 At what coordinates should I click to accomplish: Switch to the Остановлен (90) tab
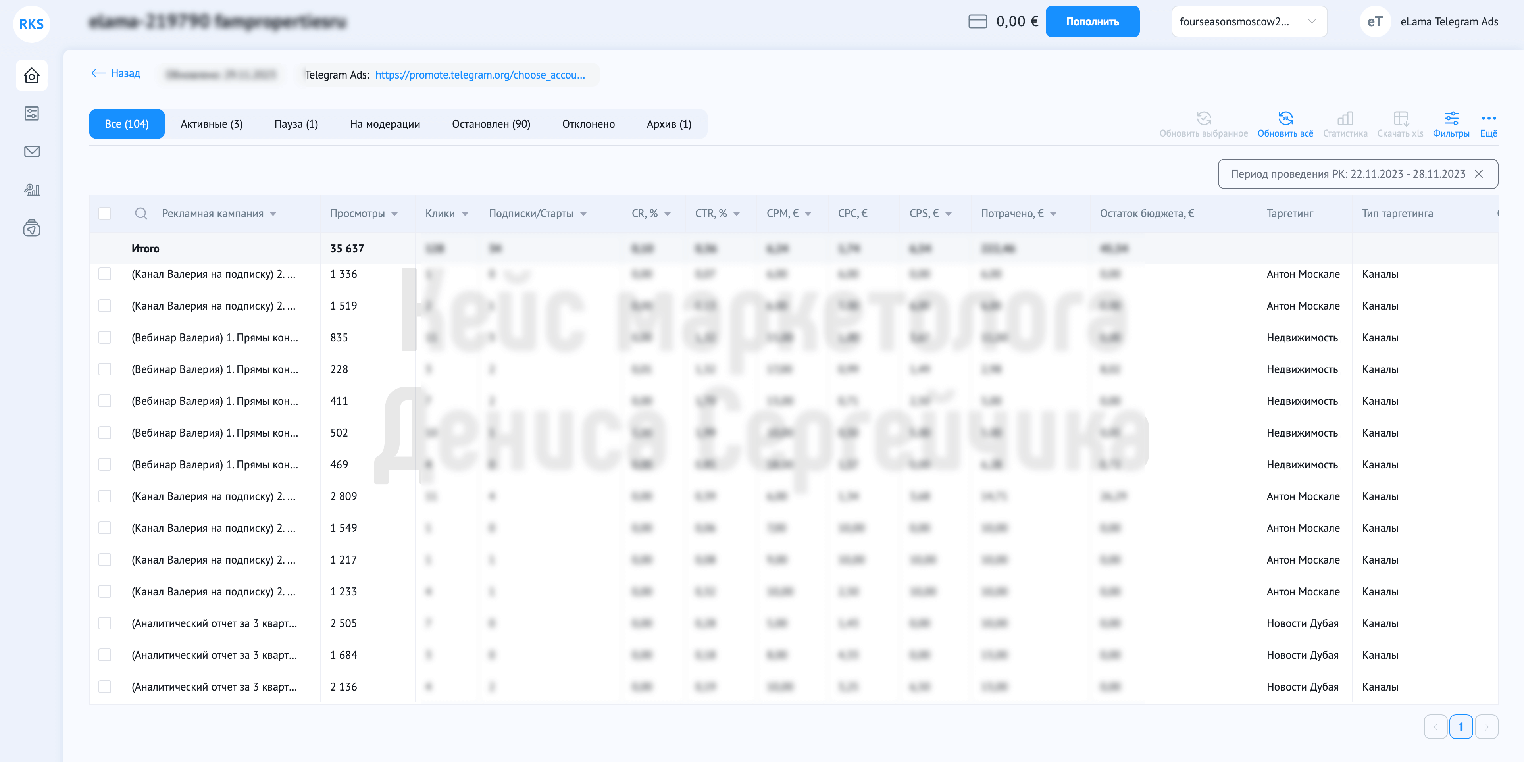491,124
